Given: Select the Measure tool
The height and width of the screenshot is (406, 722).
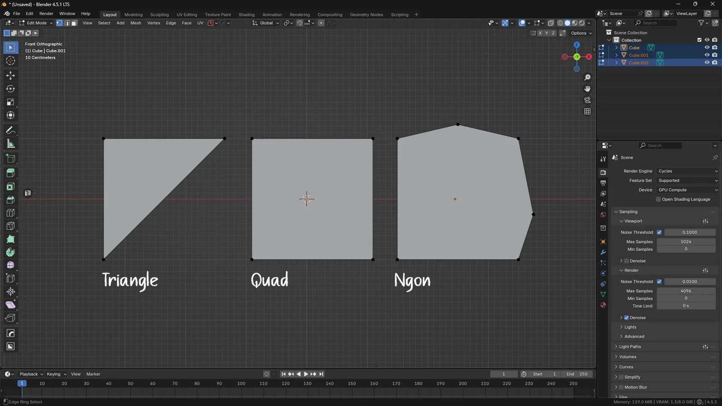Looking at the screenshot, I should tap(10, 144).
